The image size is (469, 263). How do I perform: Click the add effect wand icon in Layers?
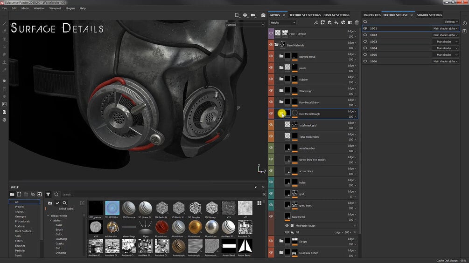[315, 22]
